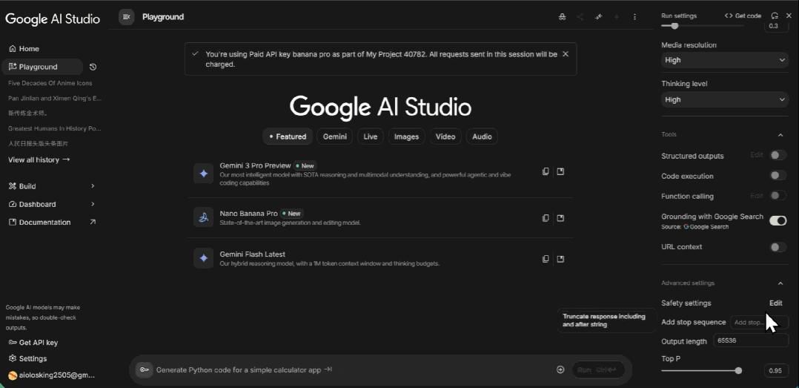Open View all history link
The height and width of the screenshot is (388, 799).
39,160
